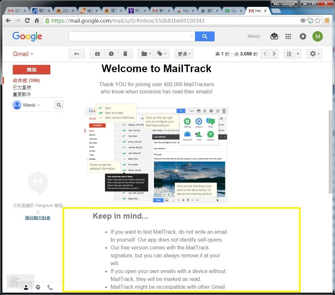The height and width of the screenshot is (295, 335).
Task: Show Google notifications bell
Action: [x=303, y=36]
